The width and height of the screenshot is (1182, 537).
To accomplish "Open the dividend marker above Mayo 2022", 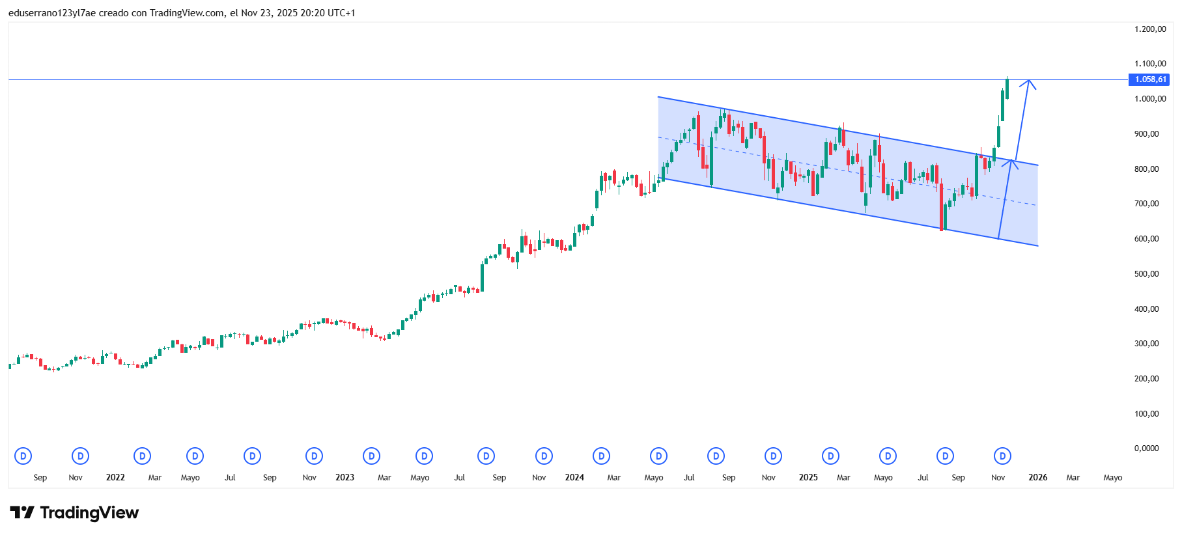I will (195, 456).
